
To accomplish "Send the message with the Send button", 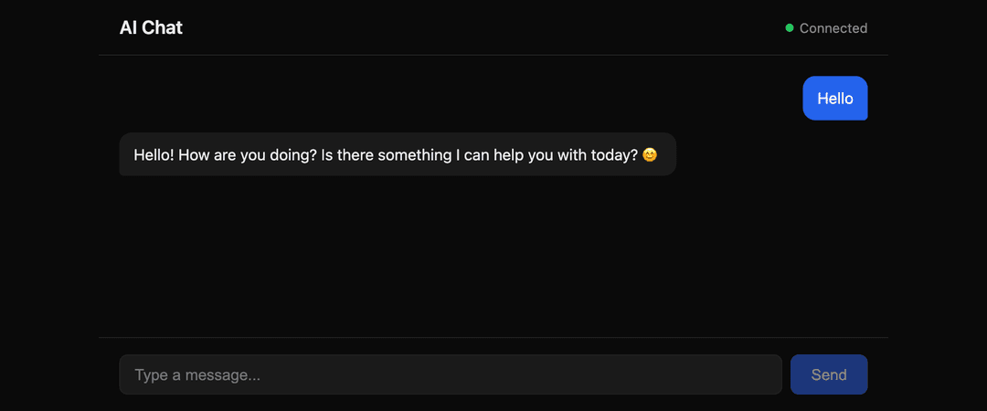I will (829, 374).
